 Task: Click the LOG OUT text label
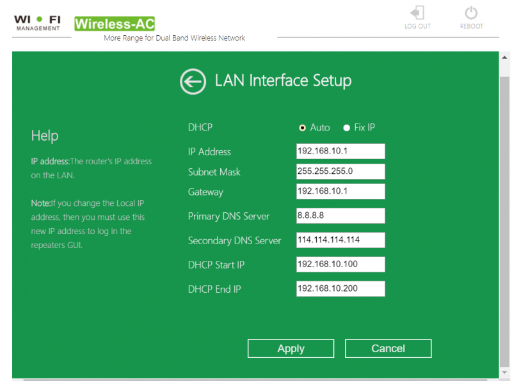click(x=417, y=26)
